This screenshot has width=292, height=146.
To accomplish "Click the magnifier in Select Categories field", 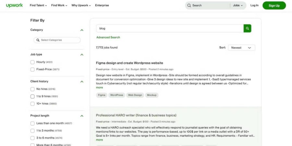I will pyautogui.click(x=38, y=40).
